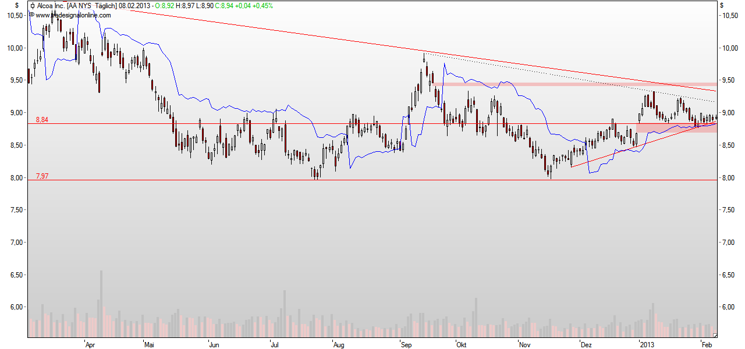Screen dimensions: 745x349
Task: Click the red 8,84 price level label
Action: [x=42, y=119]
